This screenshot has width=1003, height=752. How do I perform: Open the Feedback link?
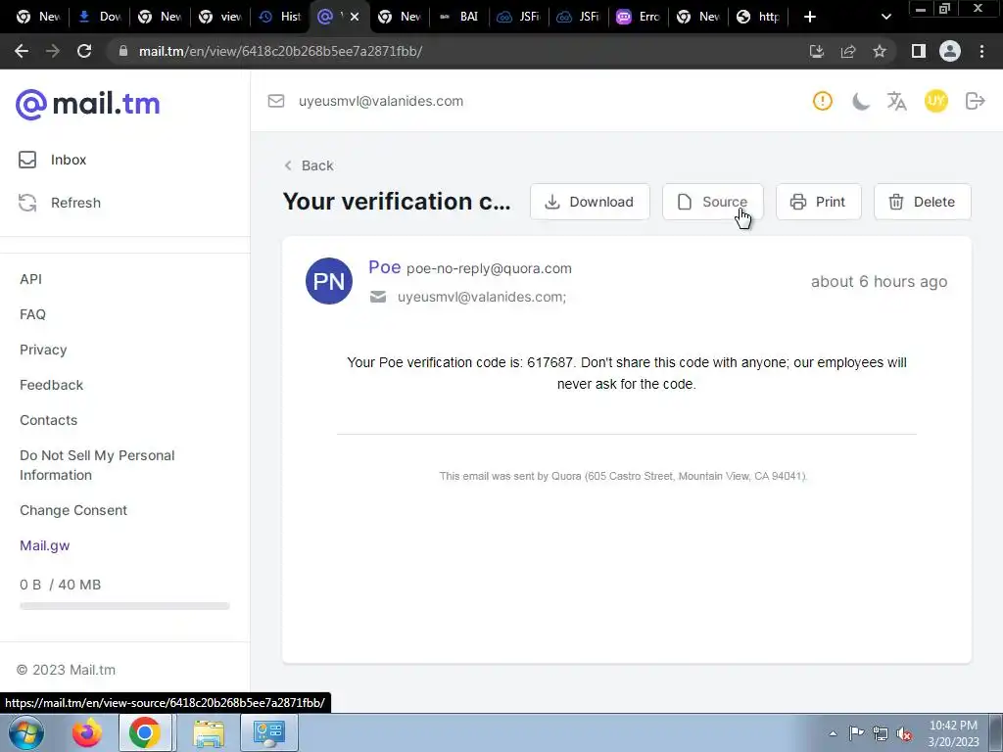click(51, 384)
